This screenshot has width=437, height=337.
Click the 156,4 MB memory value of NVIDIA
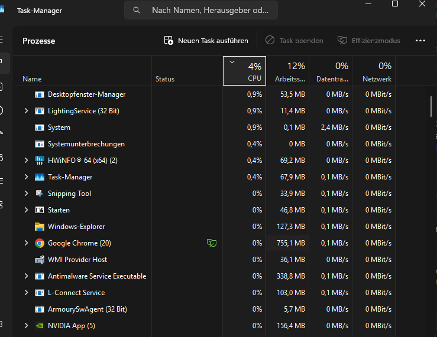point(291,326)
